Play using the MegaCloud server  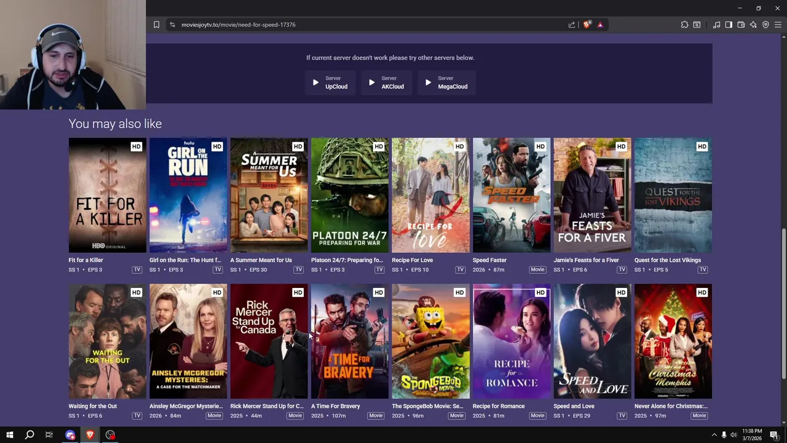(x=446, y=82)
